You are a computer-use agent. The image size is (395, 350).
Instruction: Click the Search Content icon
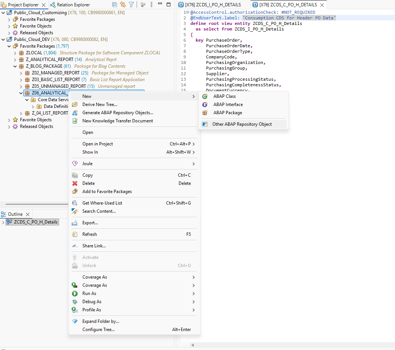click(75, 211)
